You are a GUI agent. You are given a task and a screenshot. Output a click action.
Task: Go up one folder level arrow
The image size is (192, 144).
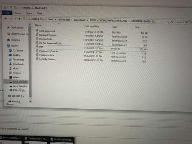(19, 19)
